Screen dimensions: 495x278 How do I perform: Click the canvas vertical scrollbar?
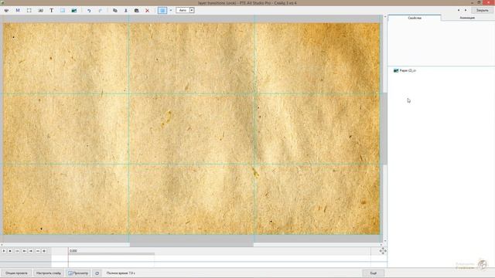pos(385,129)
